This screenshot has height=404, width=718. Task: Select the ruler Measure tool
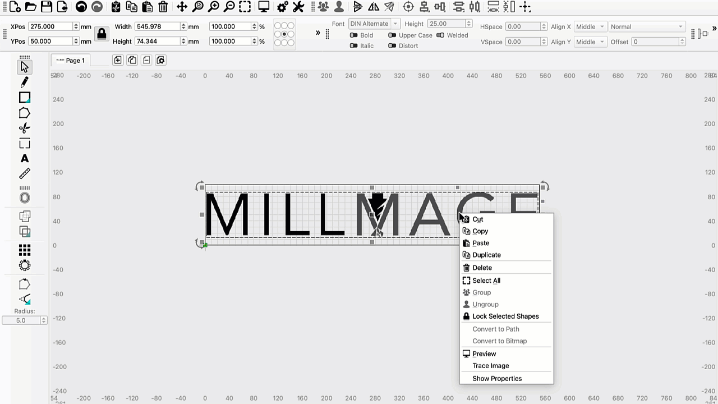point(24,174)
